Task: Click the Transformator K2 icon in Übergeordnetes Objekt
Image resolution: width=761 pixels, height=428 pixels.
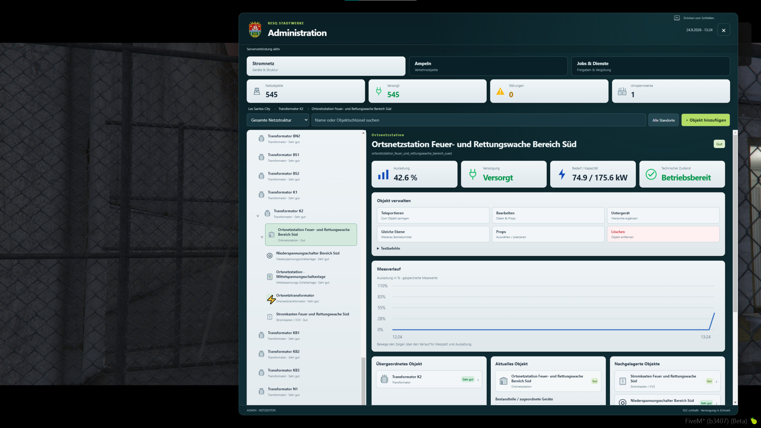Action: click(x=384, y=379)
